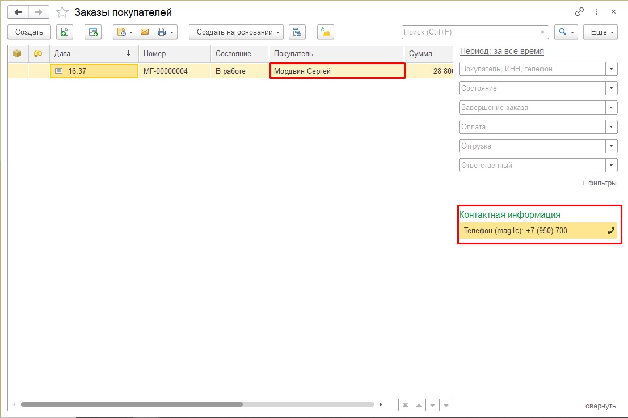The image size is (628, 418).
Task: Click the email envelope icon in toolbar
Action: coord(145,32)
